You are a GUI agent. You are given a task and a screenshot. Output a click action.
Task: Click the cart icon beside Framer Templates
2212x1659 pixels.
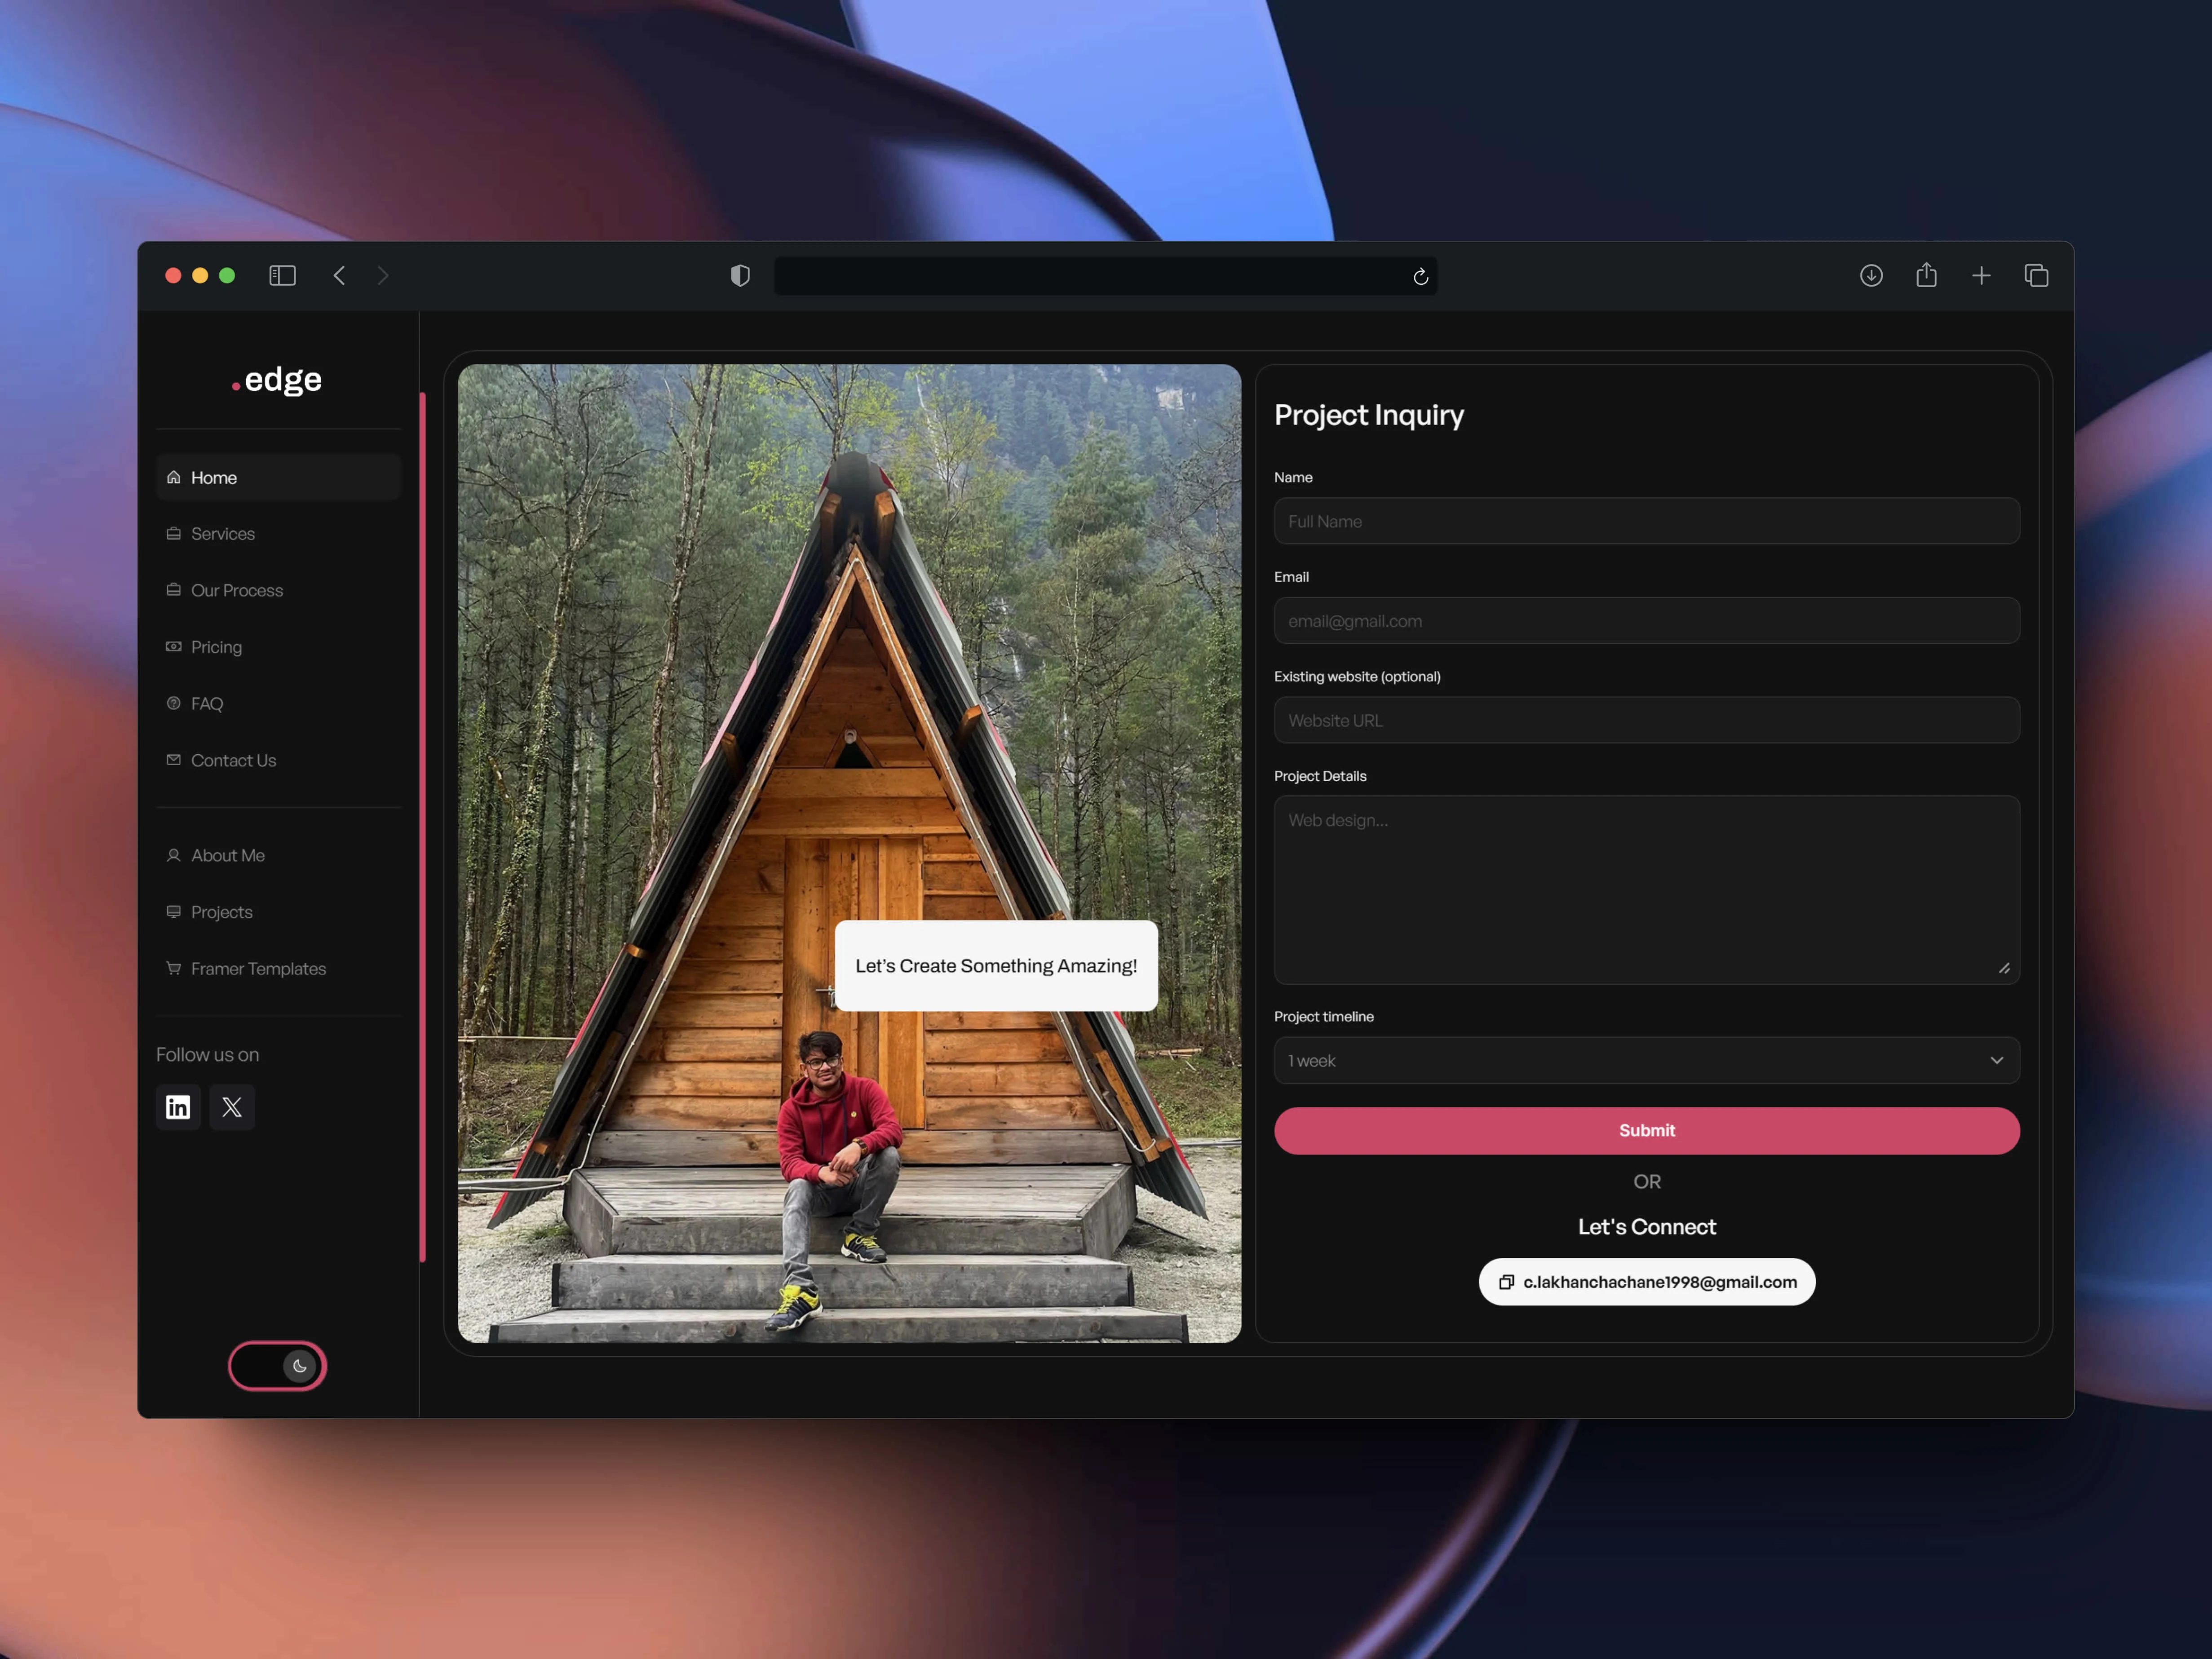click(x=174, y=968)
